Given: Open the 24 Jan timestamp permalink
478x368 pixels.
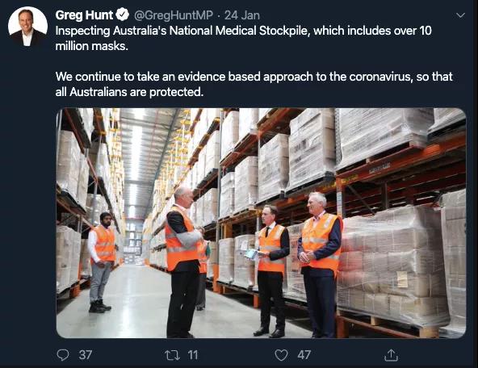Looking at the screenshot, I should [x=242, y=15].
